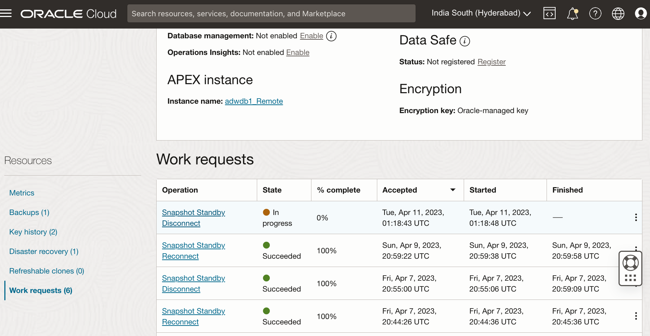Enable Database management
Screen dimensions: 650x336
[311, 36]
